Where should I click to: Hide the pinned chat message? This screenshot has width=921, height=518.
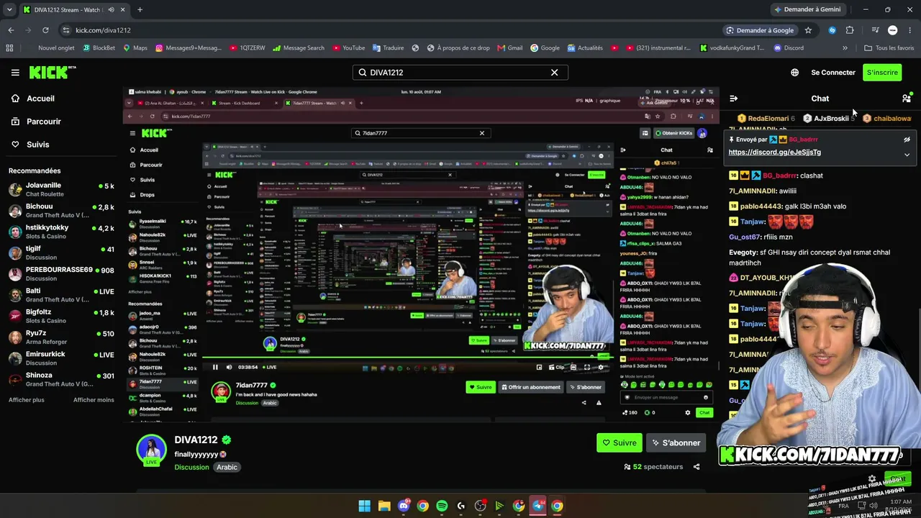click(907, 140)
